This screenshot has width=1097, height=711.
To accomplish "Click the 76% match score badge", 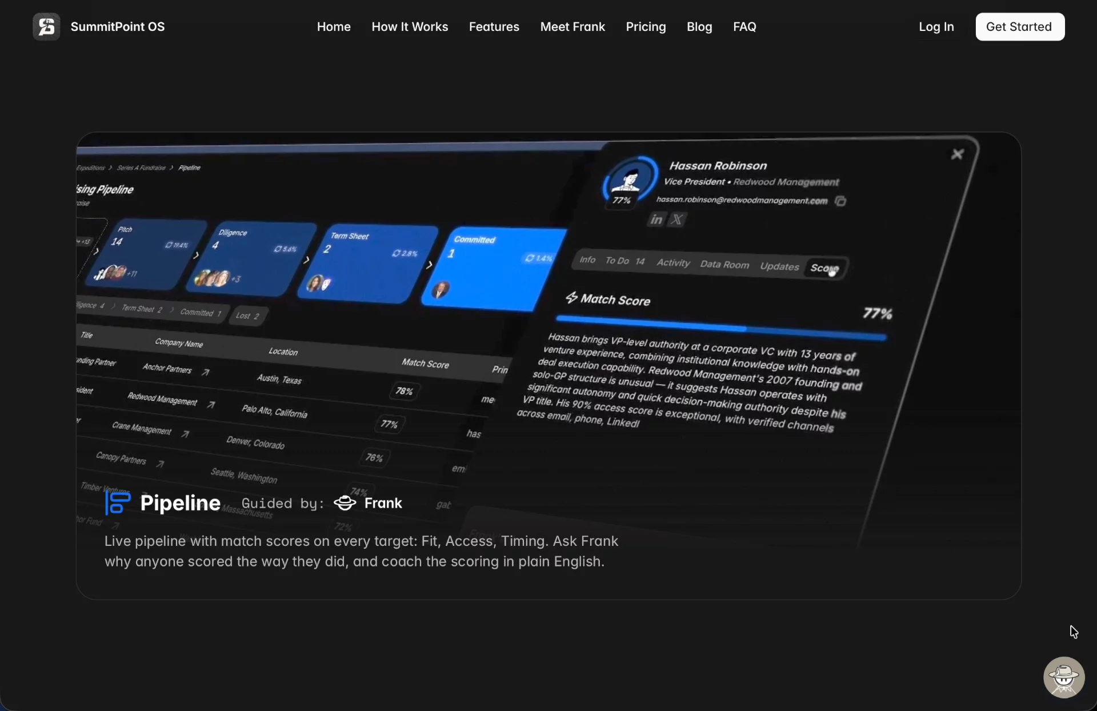I will point(374,458).
